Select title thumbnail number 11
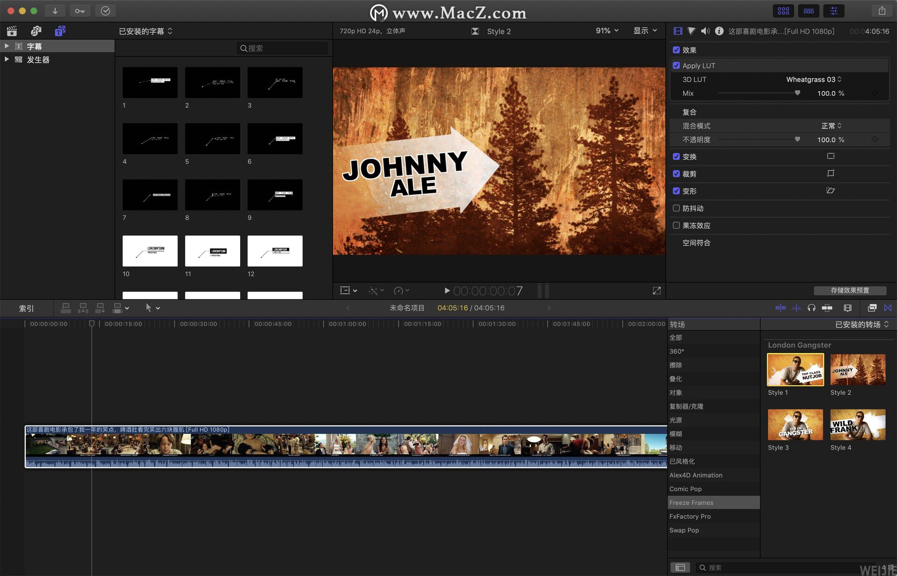 pyautogui.click(x=213, y=251)
